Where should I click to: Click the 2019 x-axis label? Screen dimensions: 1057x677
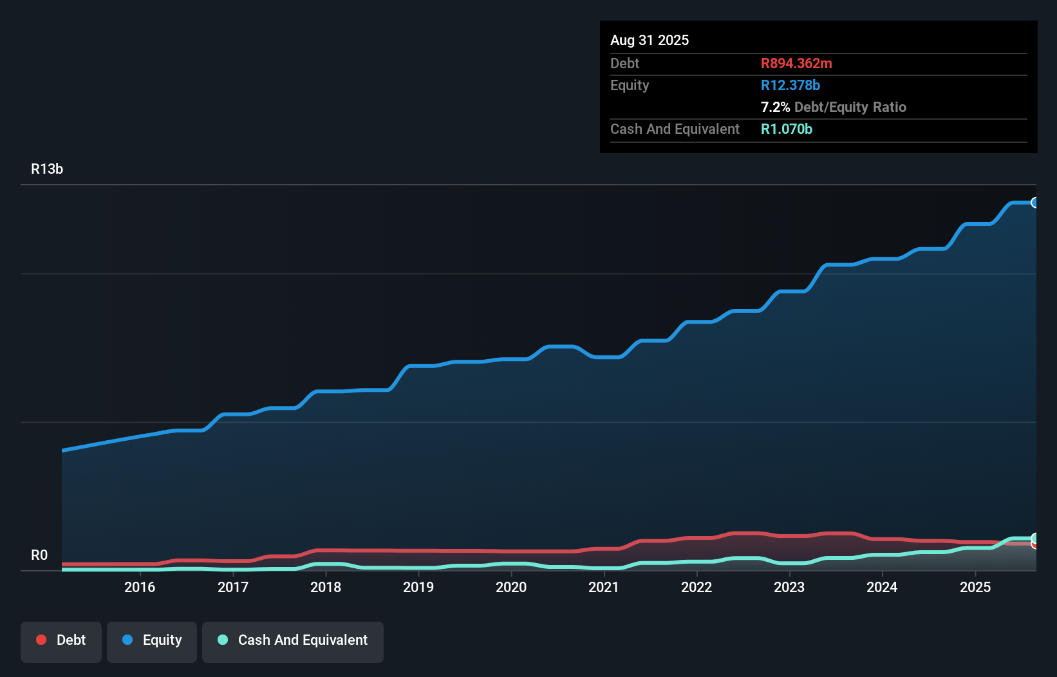[418, 587]
